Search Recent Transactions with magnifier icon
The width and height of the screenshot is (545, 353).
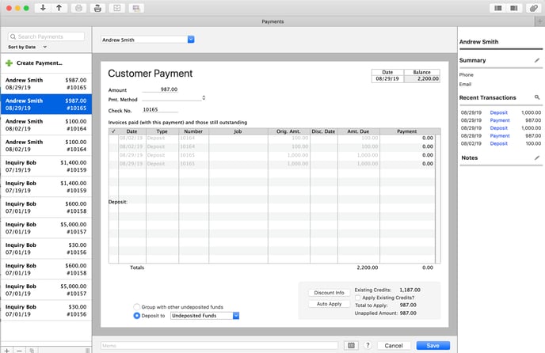537,97
